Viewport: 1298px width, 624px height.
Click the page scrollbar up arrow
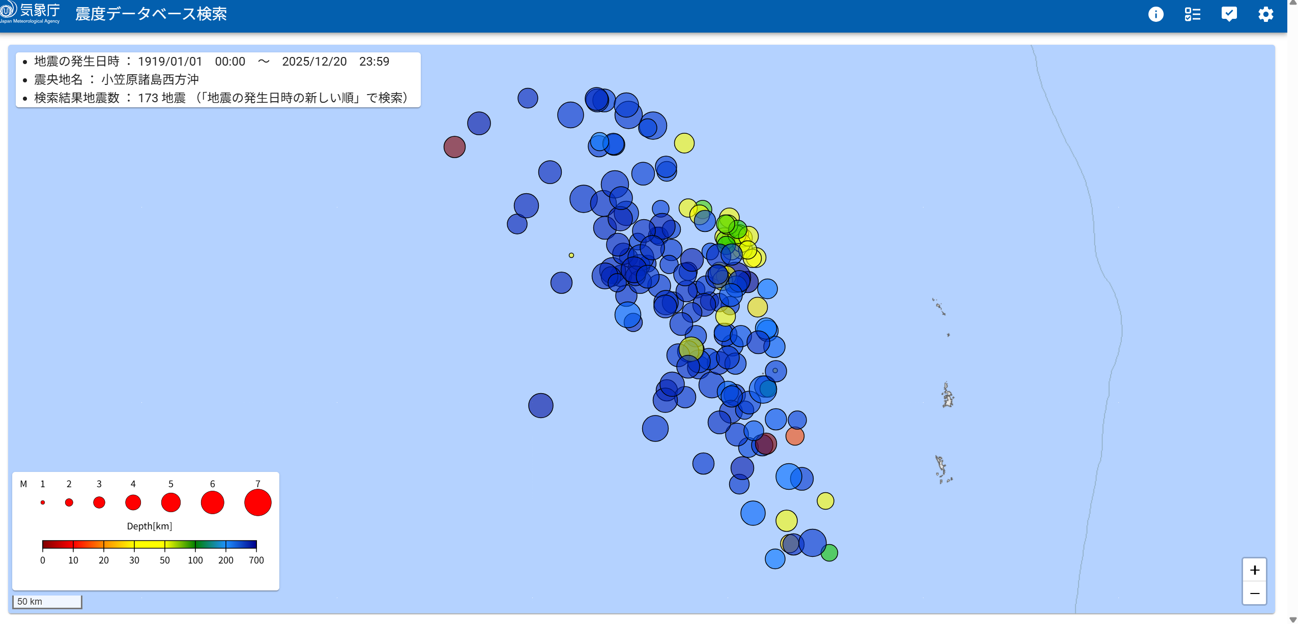[x=1293, y=3]
